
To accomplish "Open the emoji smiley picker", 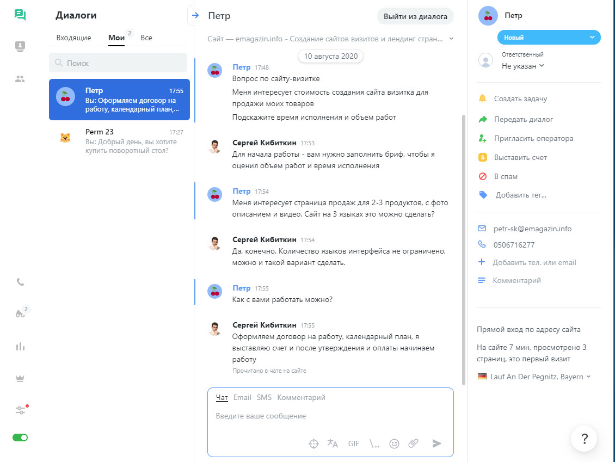I will (394, 443).
